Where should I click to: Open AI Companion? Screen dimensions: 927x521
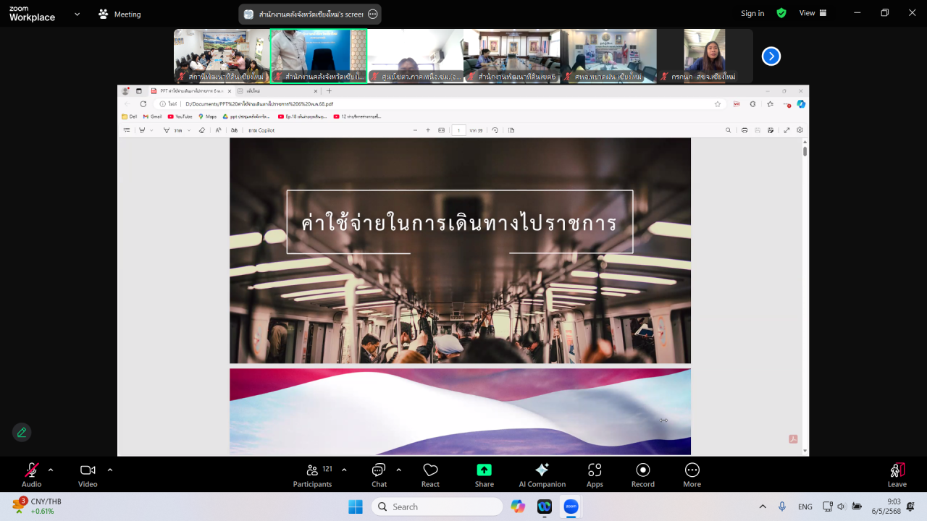click(542, 475)
